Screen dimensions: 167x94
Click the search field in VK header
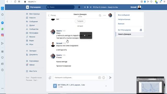(60, 7)
